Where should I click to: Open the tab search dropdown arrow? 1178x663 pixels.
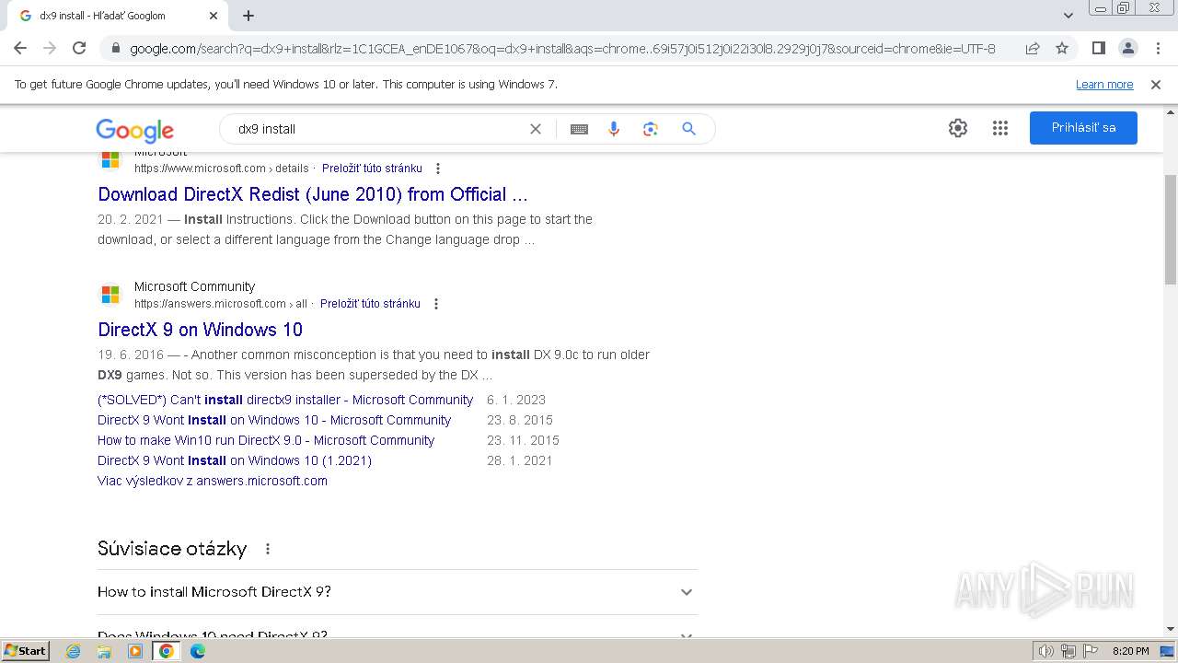point(1068,16)
